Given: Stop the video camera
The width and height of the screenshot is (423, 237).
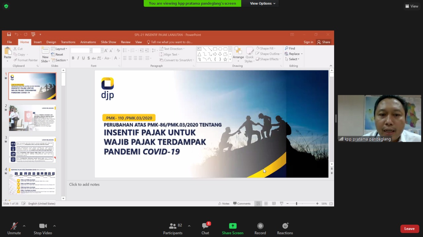Looking at the screenshot, I should click(x=43, y=226).
